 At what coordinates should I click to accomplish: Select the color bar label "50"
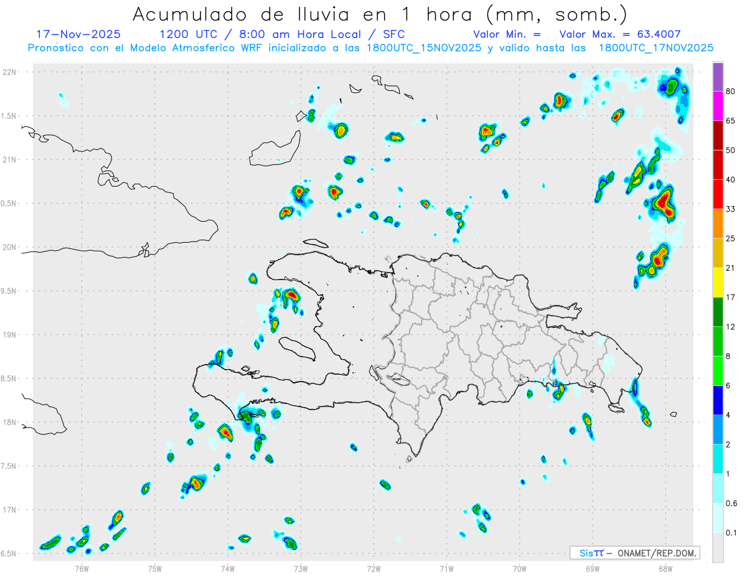click(x=731, y=150)
